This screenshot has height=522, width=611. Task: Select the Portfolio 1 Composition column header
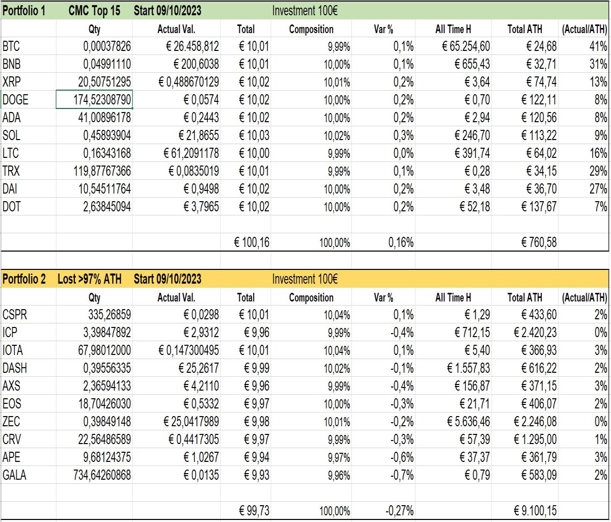311,29
